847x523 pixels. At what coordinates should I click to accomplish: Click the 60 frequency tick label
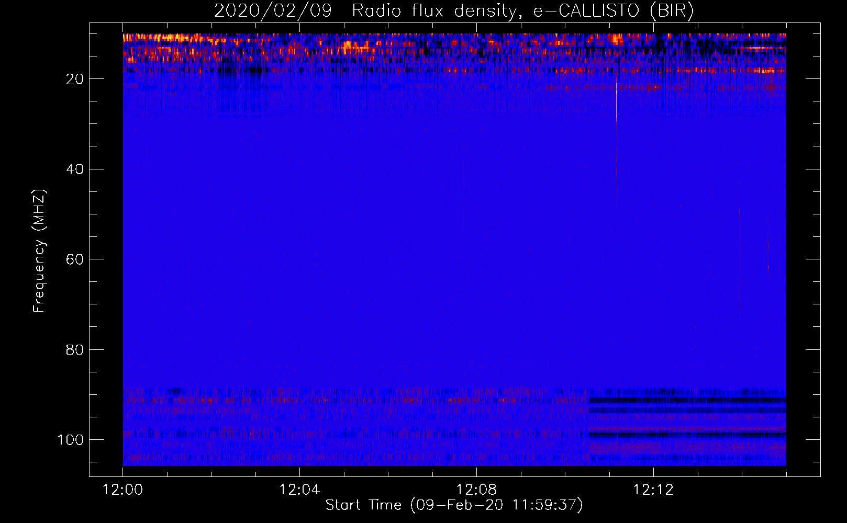click(x=75, y=259)
